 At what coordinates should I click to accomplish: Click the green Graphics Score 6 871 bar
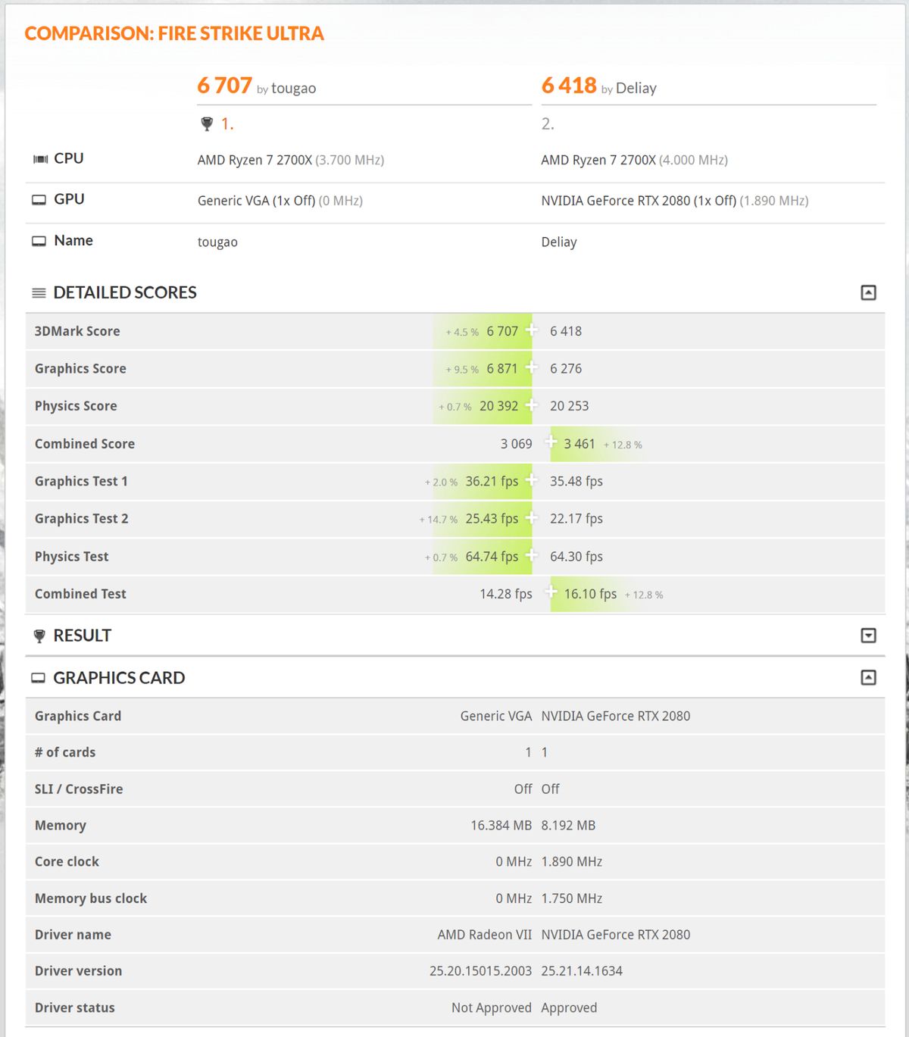pyautogui.click(x=483, y=369)
